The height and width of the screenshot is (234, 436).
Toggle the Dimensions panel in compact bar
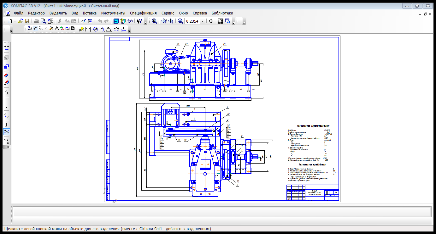click(x=35, y=29)
